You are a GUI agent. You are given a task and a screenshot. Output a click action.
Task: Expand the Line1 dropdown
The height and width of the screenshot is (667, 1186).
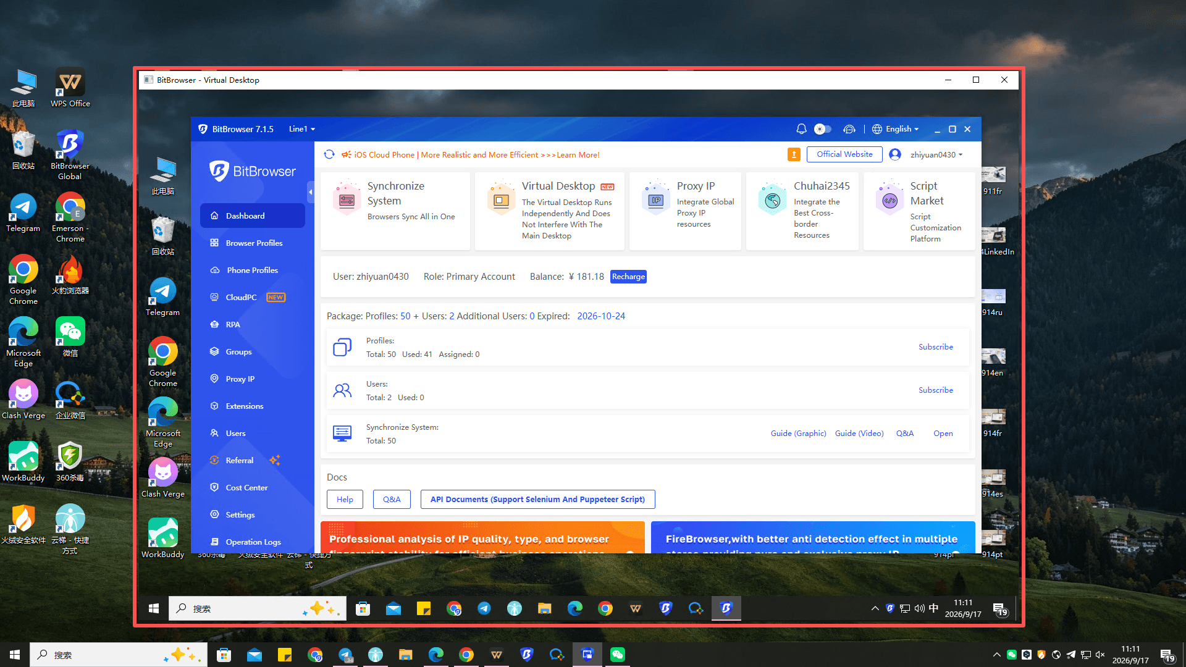pyautogui.click(x=301, y=129)
